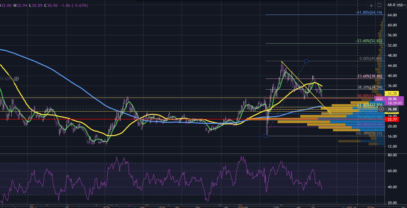Click the 100.00%(16.24) Fibonacci label
This screenshot has width=407, height=208.
point(369,134)
